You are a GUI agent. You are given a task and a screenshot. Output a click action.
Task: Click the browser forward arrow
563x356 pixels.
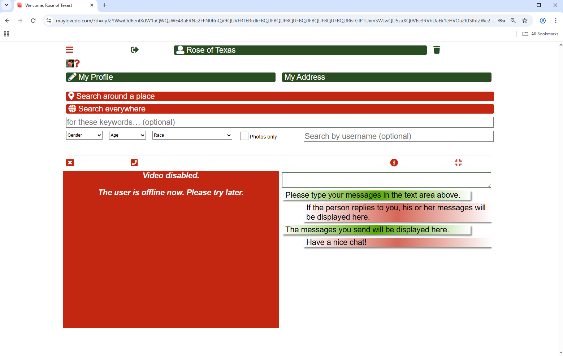coord(20,21)
